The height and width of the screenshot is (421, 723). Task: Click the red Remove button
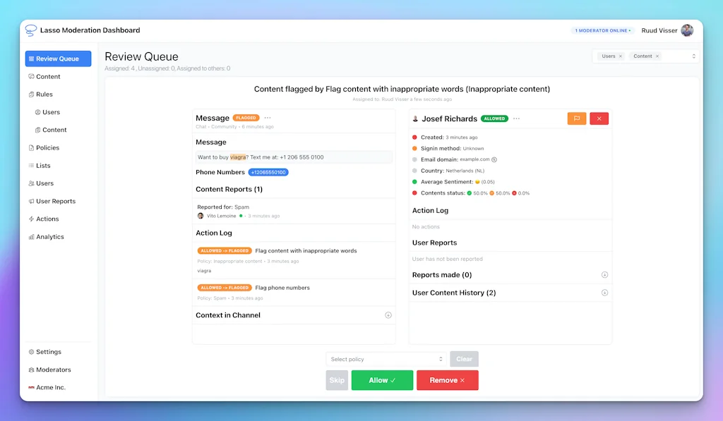(447, 381)
